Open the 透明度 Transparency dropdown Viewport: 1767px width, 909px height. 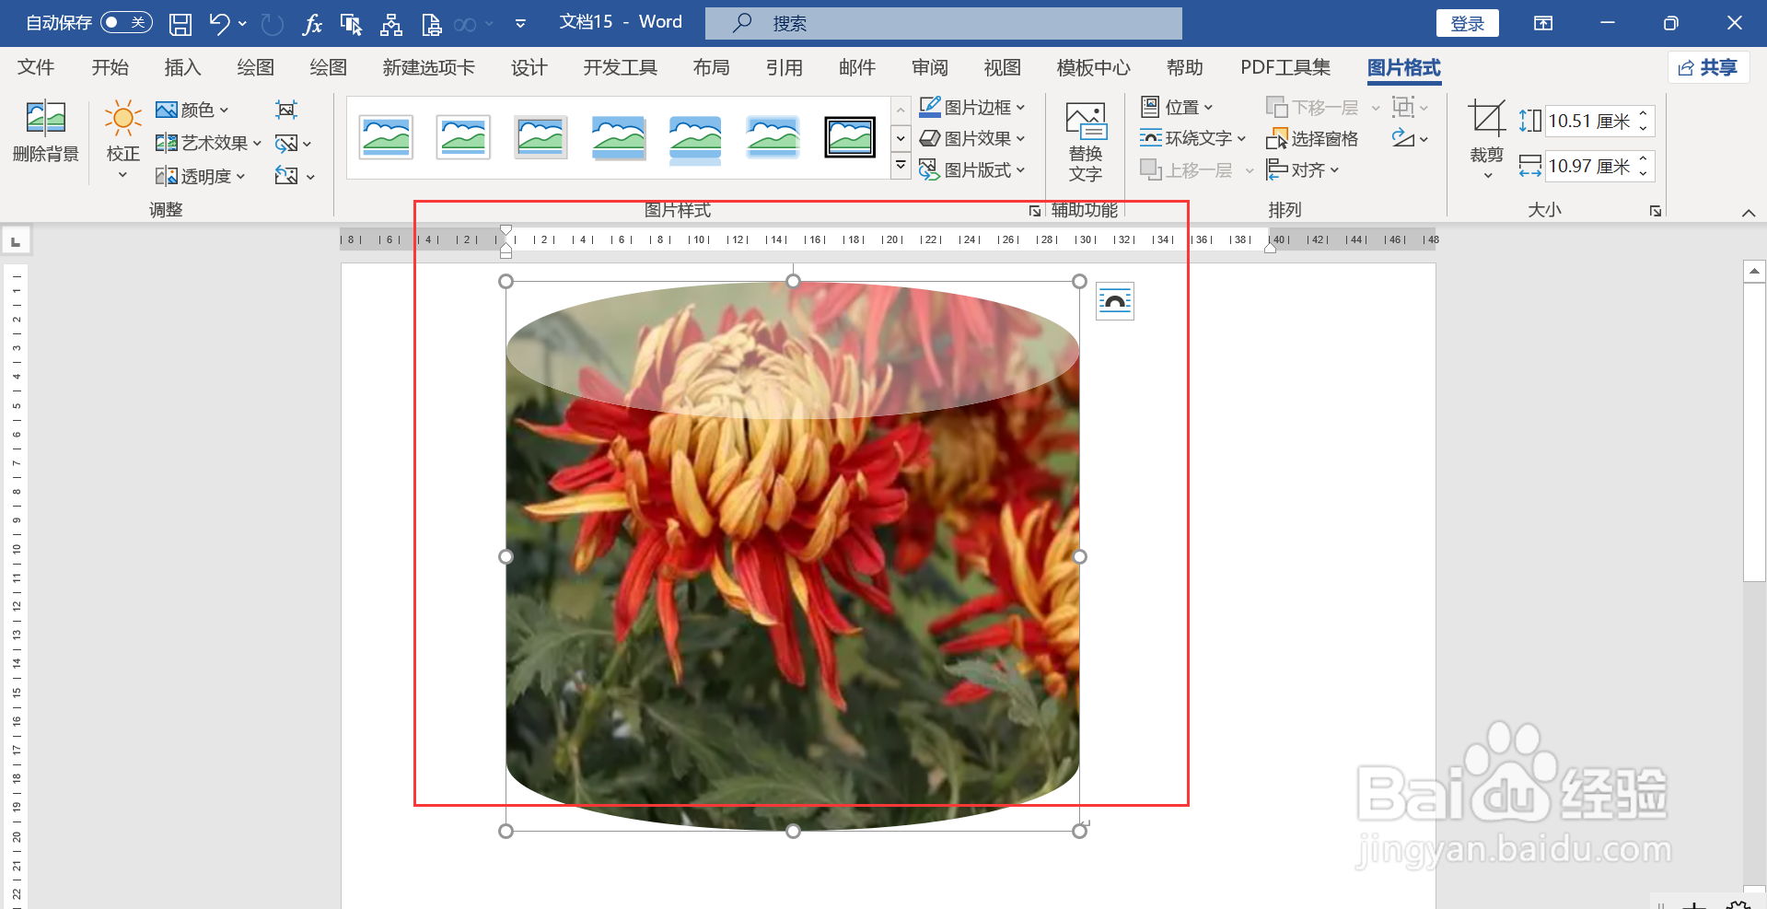click(200, 176)
